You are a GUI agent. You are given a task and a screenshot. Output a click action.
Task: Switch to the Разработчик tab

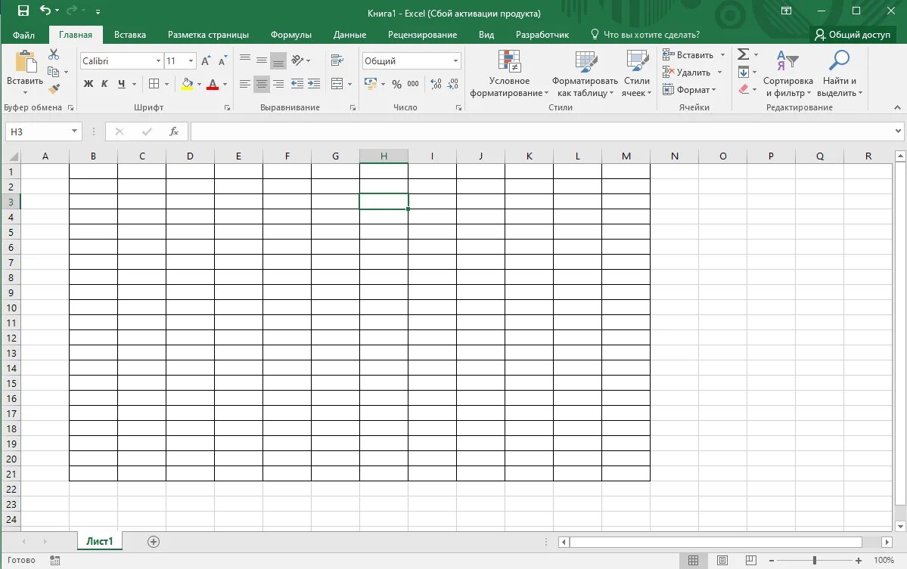[542, 35]
